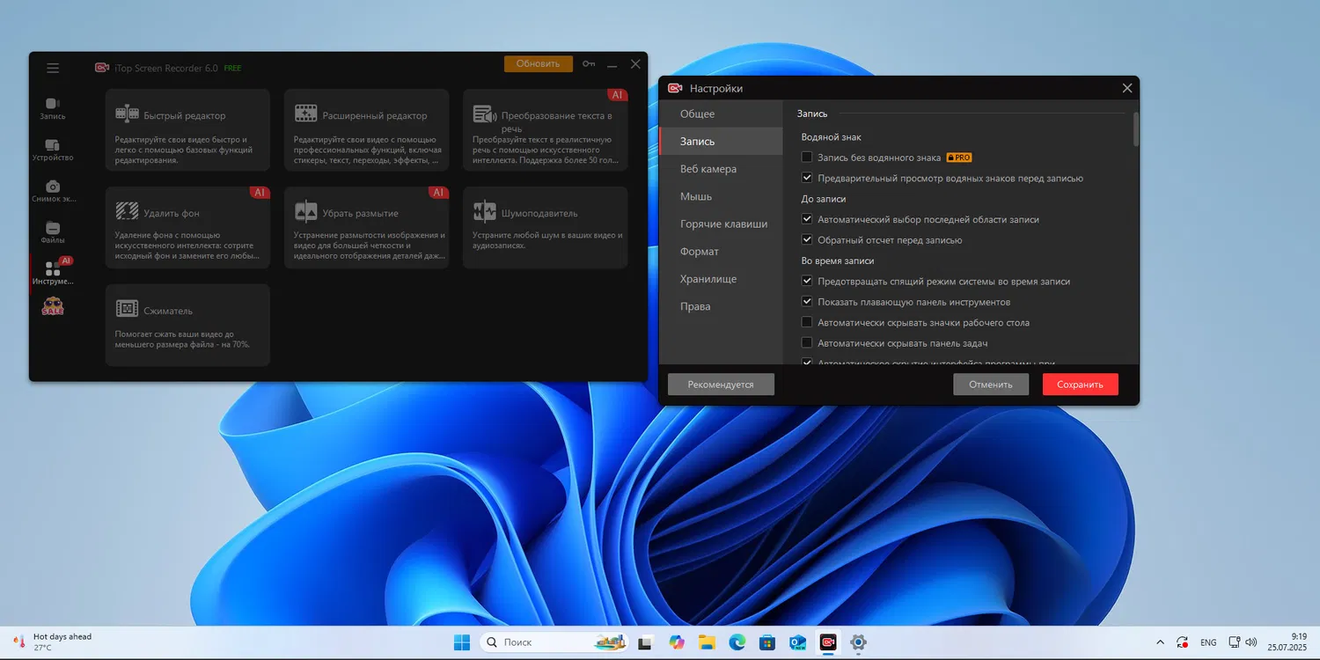The width and height of the screenshot is (1320, 660).
Task: Launch the Сжиматель video compressor
Action: coord(187,324)
